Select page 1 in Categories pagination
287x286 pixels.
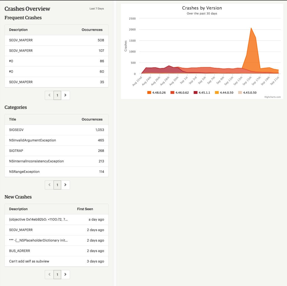[57, 185]
